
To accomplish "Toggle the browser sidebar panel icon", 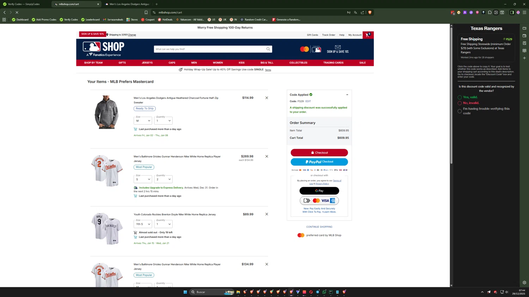I will click(512, 12).
